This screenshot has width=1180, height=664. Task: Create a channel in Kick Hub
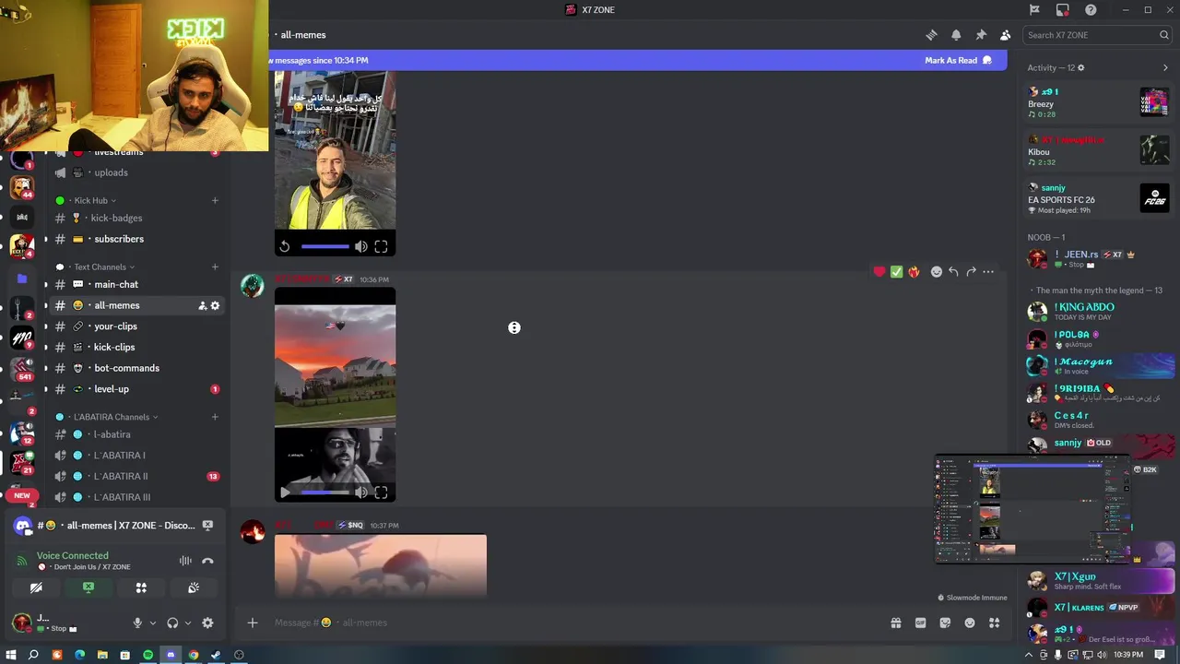tap(215, 200)
